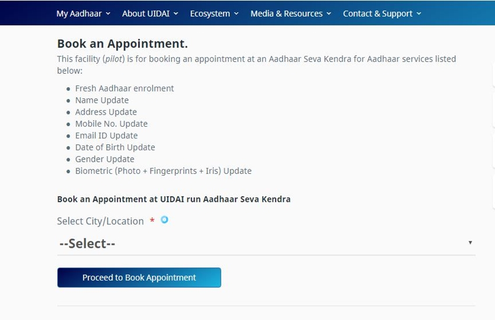Click the chevron beside About UIDAI
Image resolution: width=495 pixels, height=320 pixels.
176,13
